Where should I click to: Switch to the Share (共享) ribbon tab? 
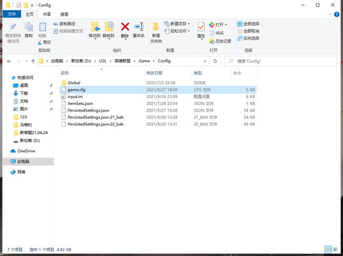(x=47, y=14)
